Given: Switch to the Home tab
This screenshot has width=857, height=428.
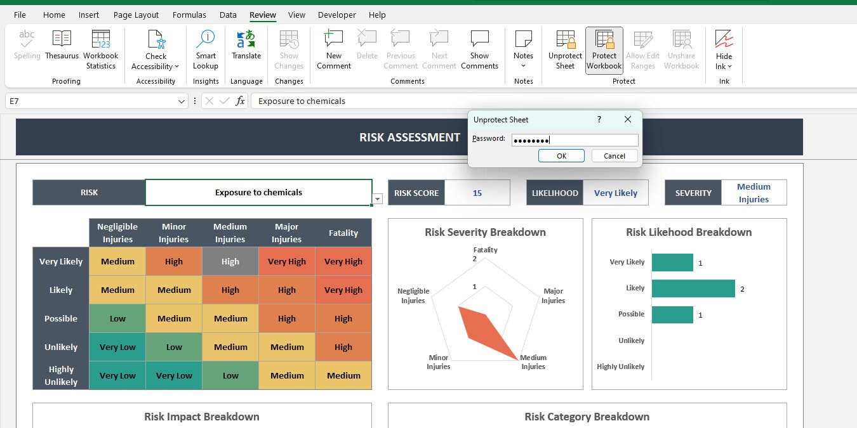Looking at the screenshot, I should point(54,15).
